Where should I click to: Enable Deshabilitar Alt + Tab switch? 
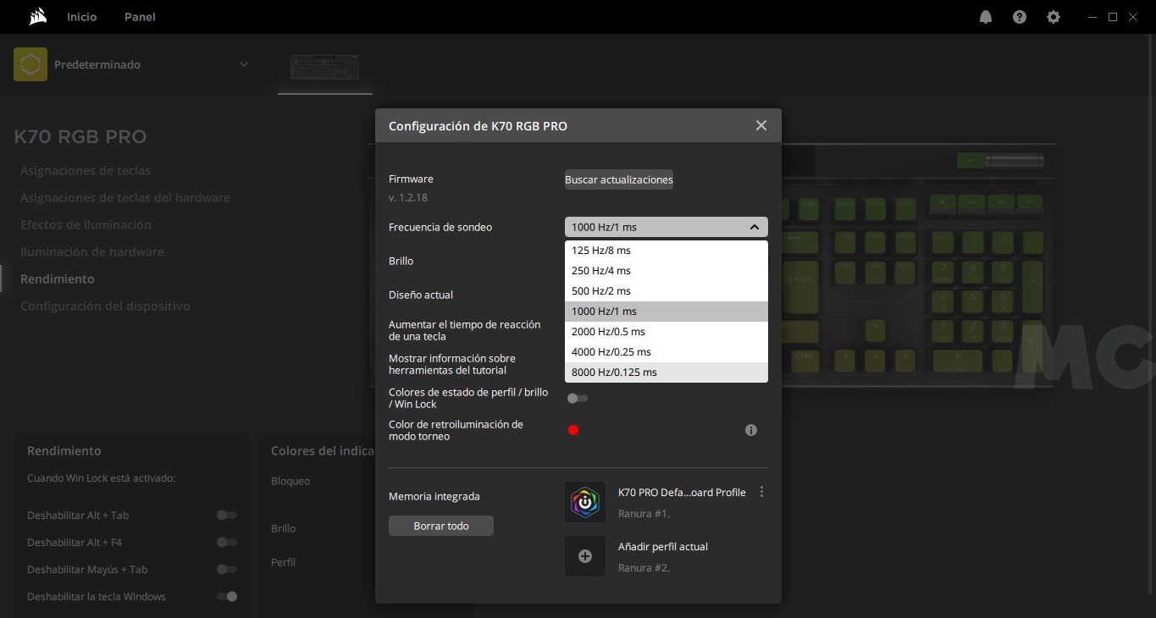pyautogui.click(x=226, y=515)
